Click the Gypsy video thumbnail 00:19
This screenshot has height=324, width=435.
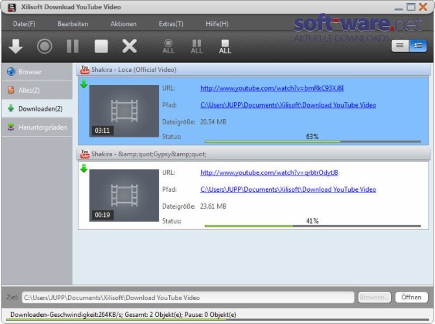[x=124, y=195]
